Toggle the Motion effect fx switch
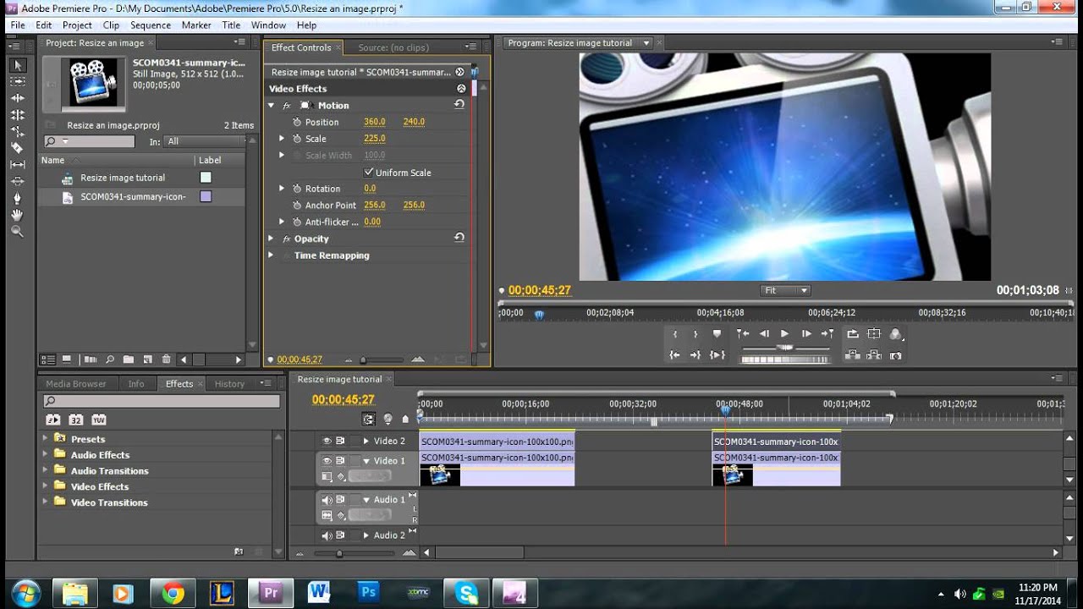 [286, 106]
